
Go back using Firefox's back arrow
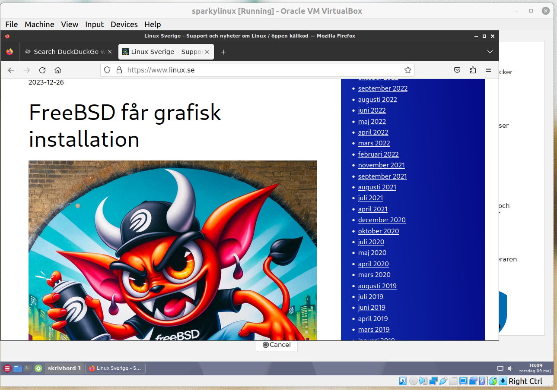point(11,70)
